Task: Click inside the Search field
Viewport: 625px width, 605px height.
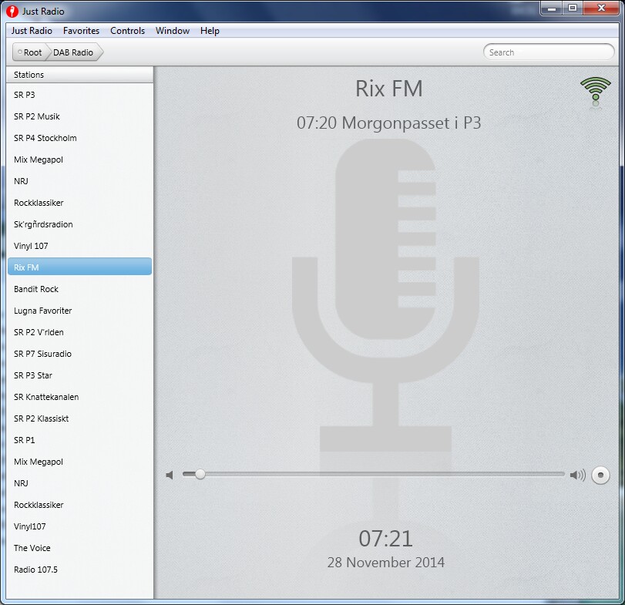Action: pos(549,52)
